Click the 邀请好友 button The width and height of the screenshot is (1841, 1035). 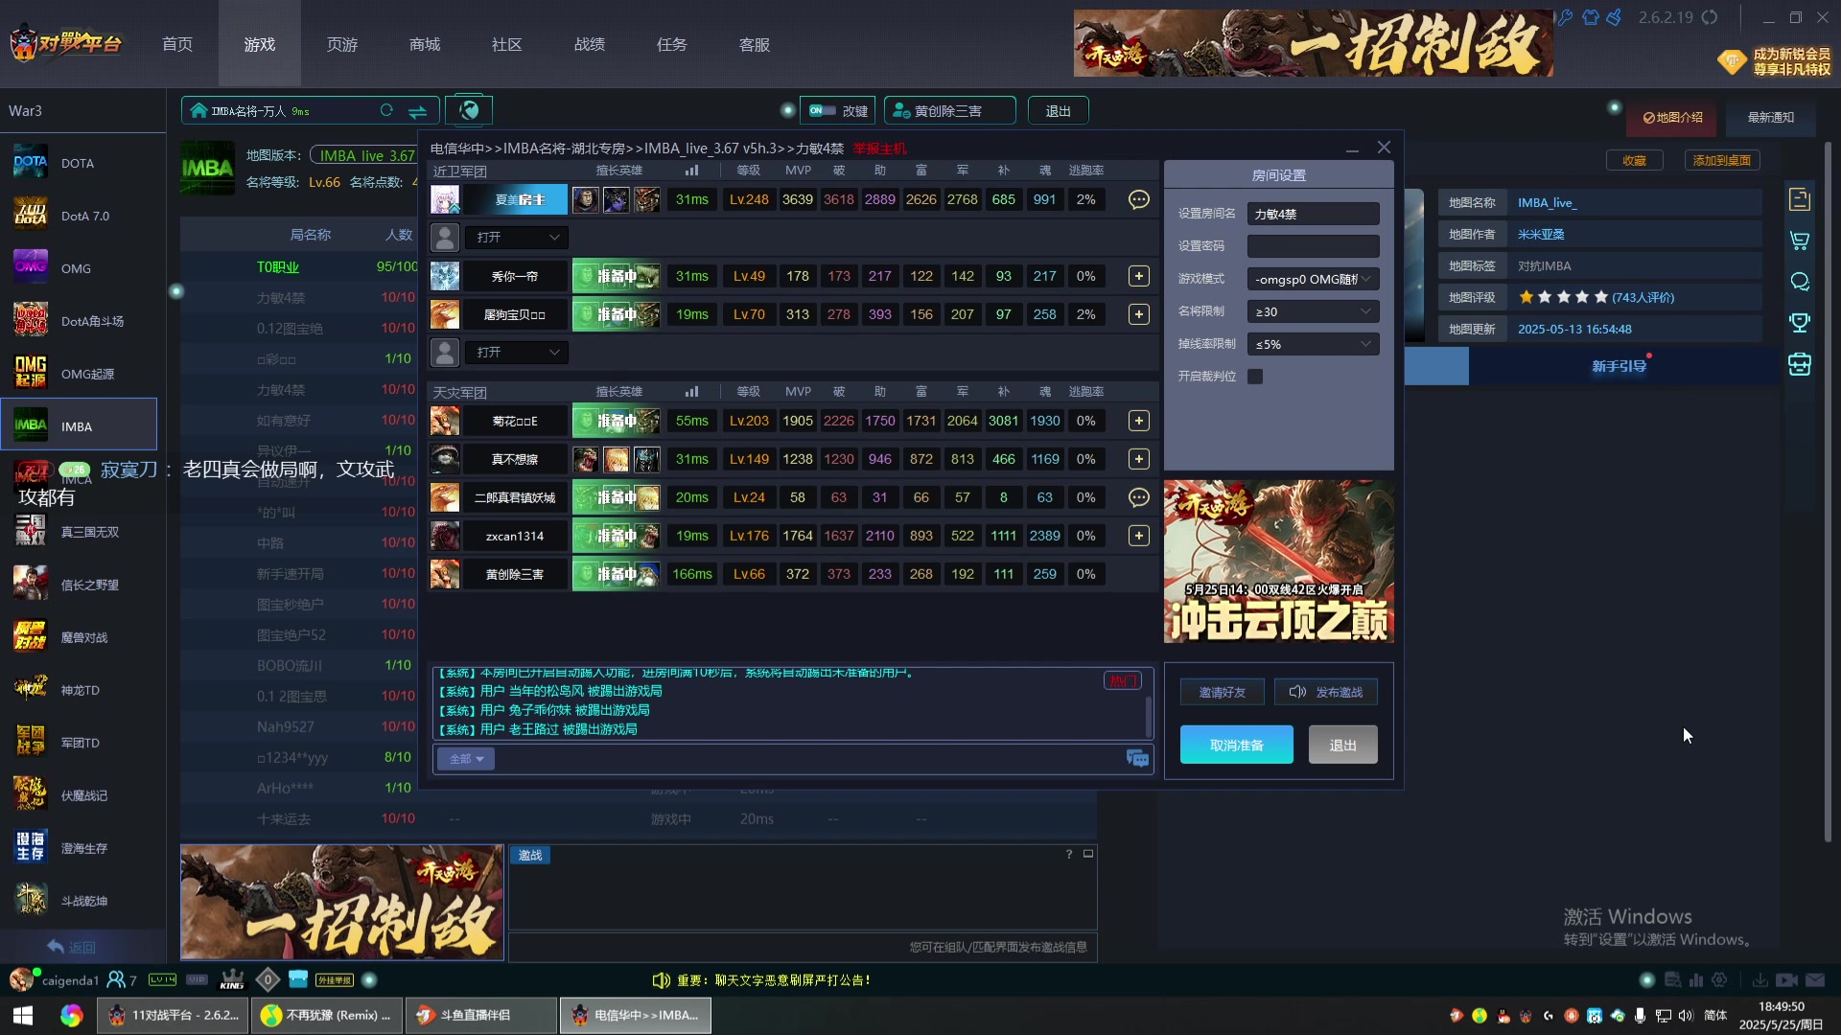coord(1222,692)
